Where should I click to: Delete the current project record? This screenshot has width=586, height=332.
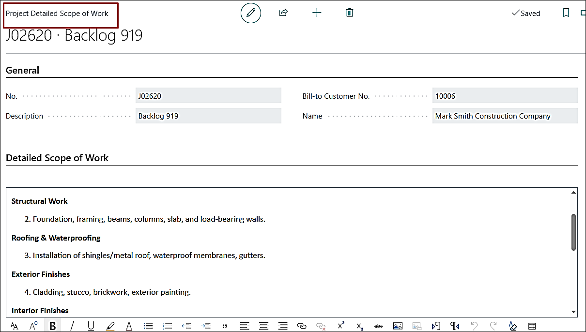coord(350,13)
